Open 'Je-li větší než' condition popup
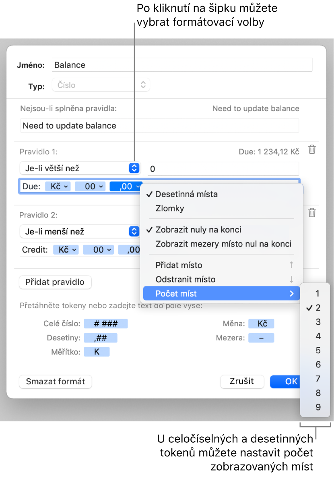Viewport: 334px width, 477px height. 134,168
